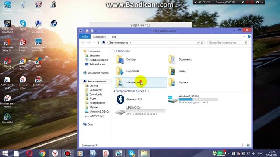Open the Файл ribbon tab
The height and width of the screenshot is (157, 280).
[x=84, y=37]
